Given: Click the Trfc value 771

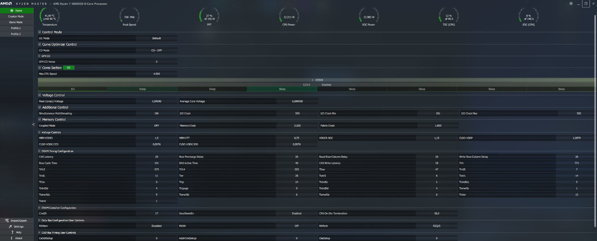Looking at the screenshot, I should pyautogui.click(x=576, y=163).
